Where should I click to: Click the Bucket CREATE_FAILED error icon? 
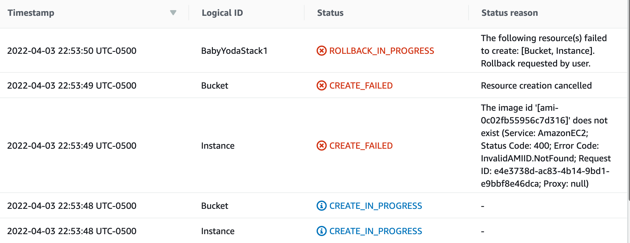[321, 85]
